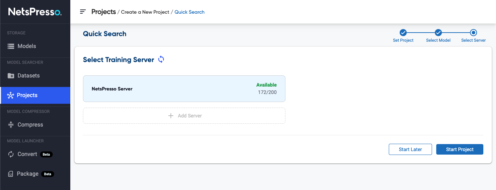Click the Models storage icon
This screenshot has width=496, height=190.
click(11, 46)
